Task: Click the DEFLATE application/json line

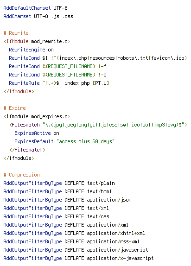Action: click(x=67, y=200)
